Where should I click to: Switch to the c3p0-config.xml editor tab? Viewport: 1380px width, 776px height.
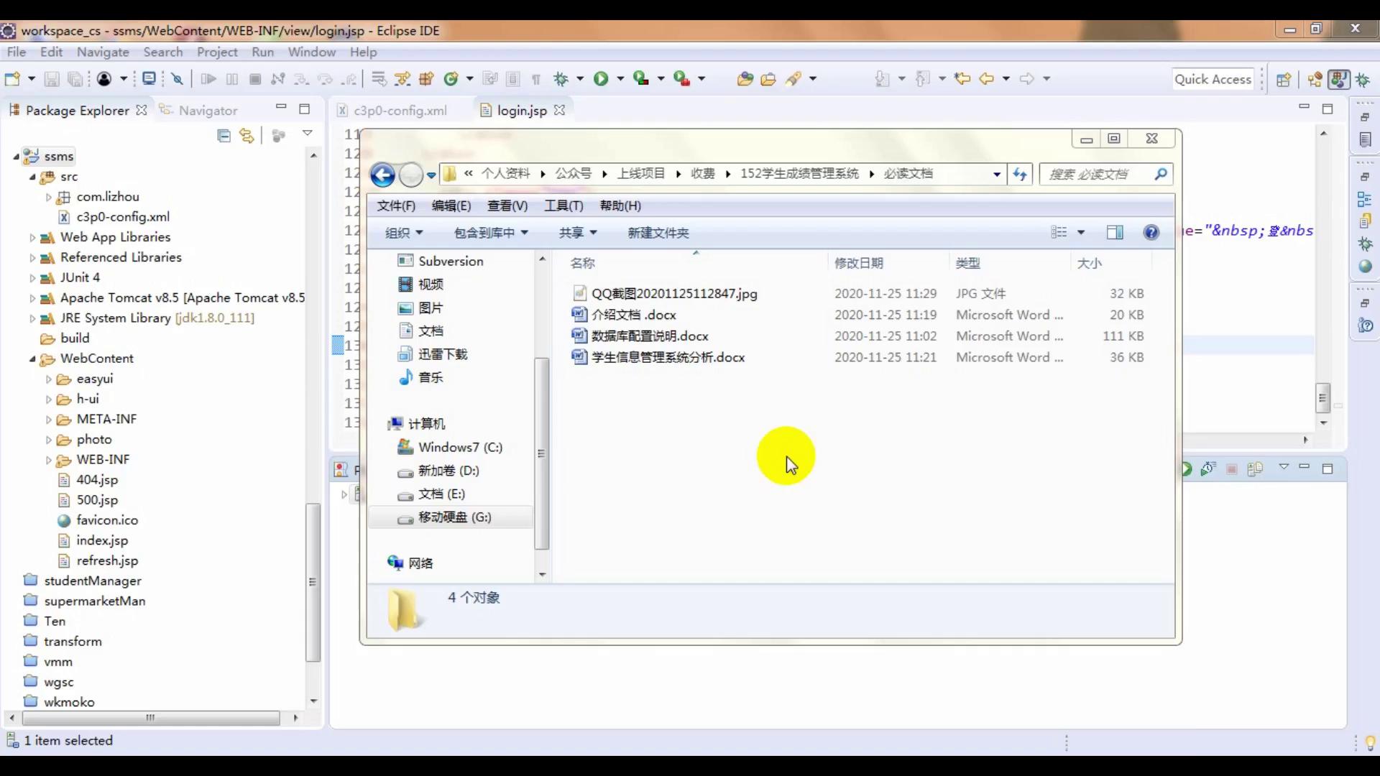(400, 110)
